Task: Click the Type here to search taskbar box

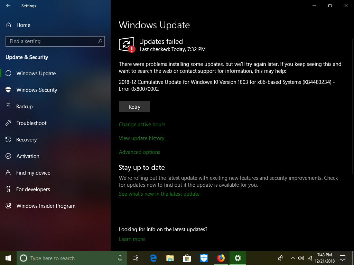Action: click(72, 258)
